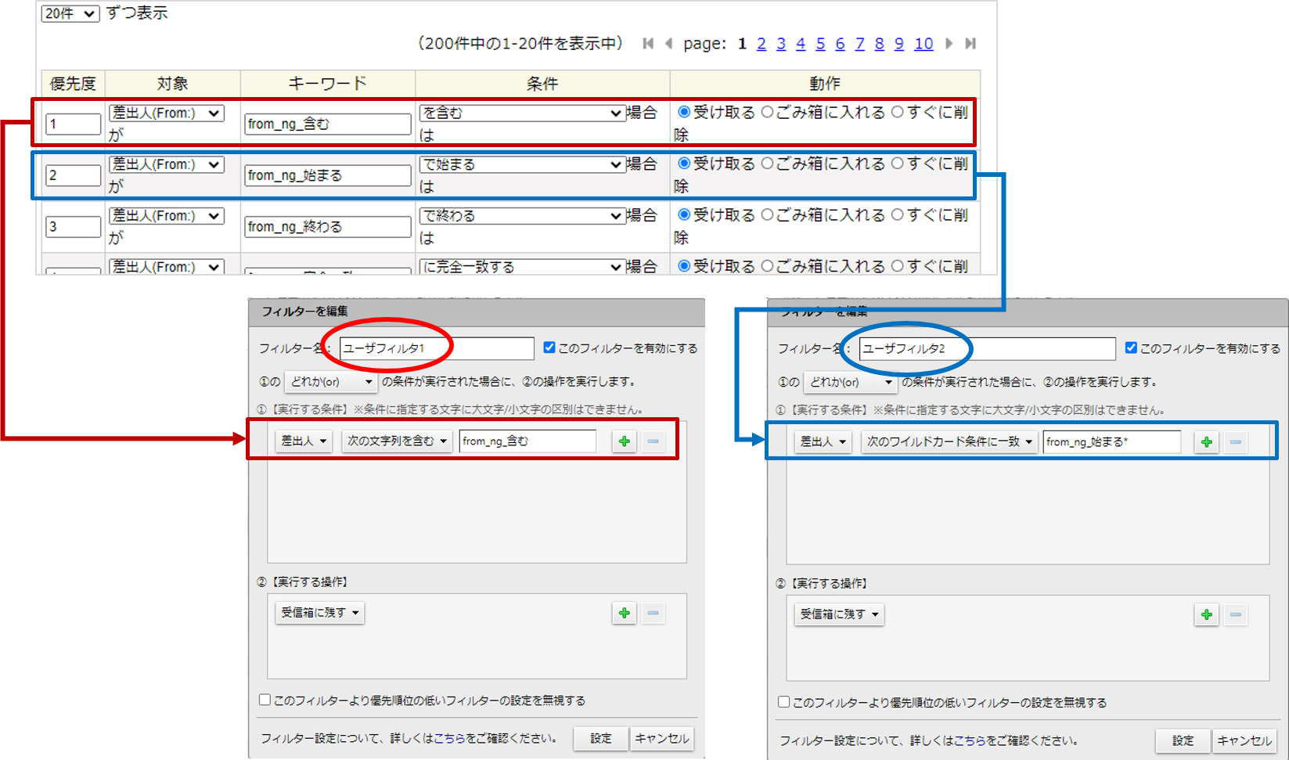Select ごみ箱に入れる radio for priority 1 row
The width and height of the screenshot is (1289, 760).
point(767,113)
